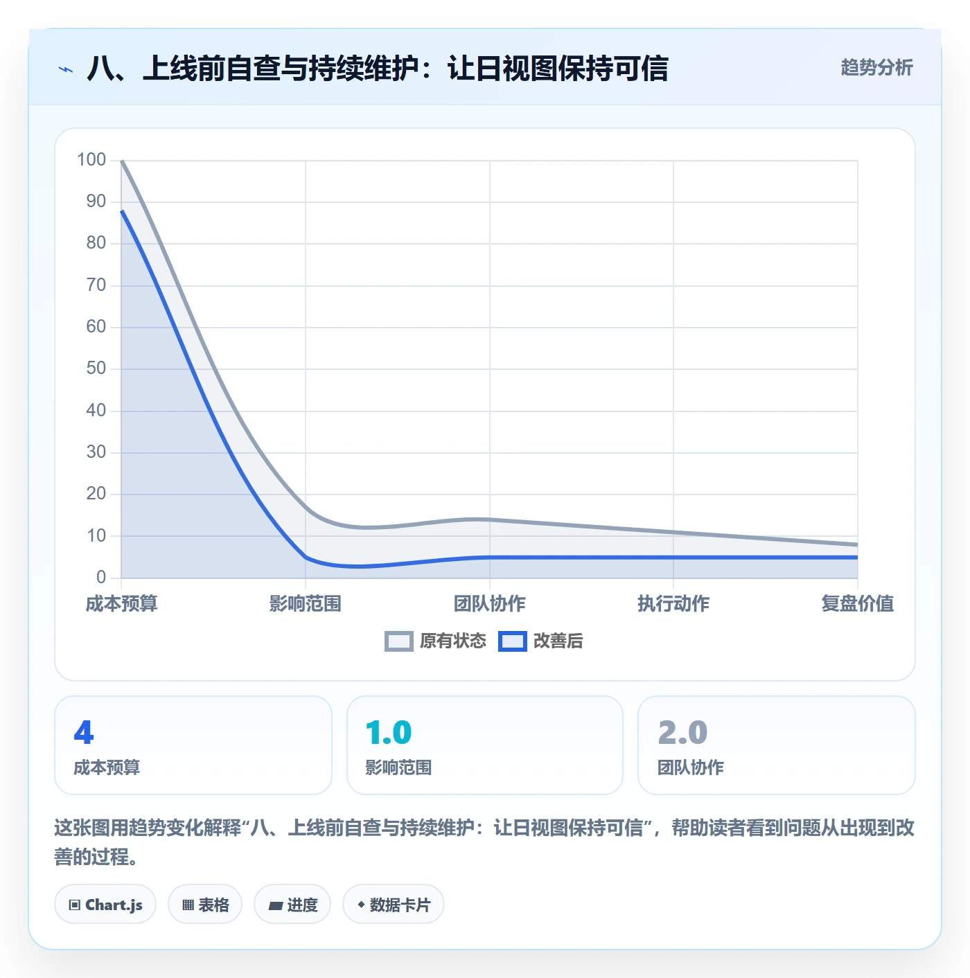Click the chart description paragraph text
The width and height of the screenshot is (970, 978).
click(x=484, y=842)
